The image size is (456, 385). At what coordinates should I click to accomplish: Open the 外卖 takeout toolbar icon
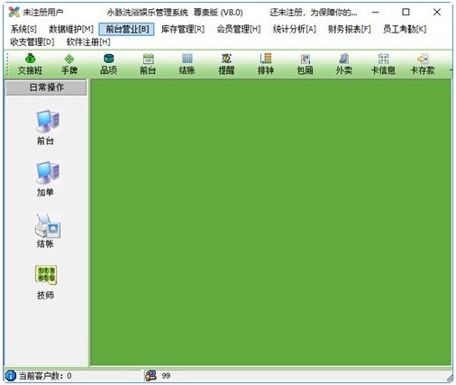[344, 64]
